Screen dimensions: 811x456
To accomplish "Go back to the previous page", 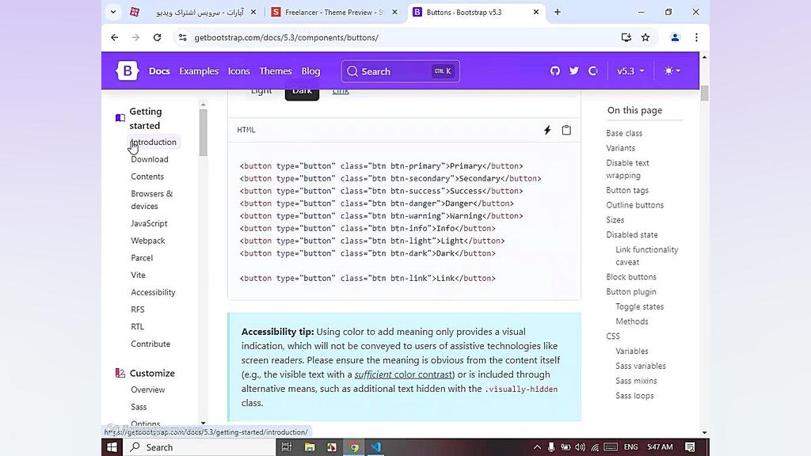I will point(114,37).
